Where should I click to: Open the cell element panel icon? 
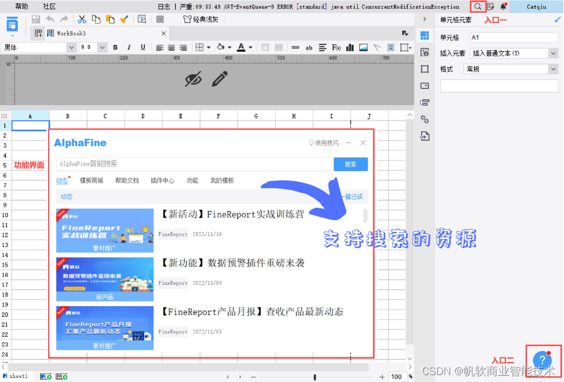[425, 36]
